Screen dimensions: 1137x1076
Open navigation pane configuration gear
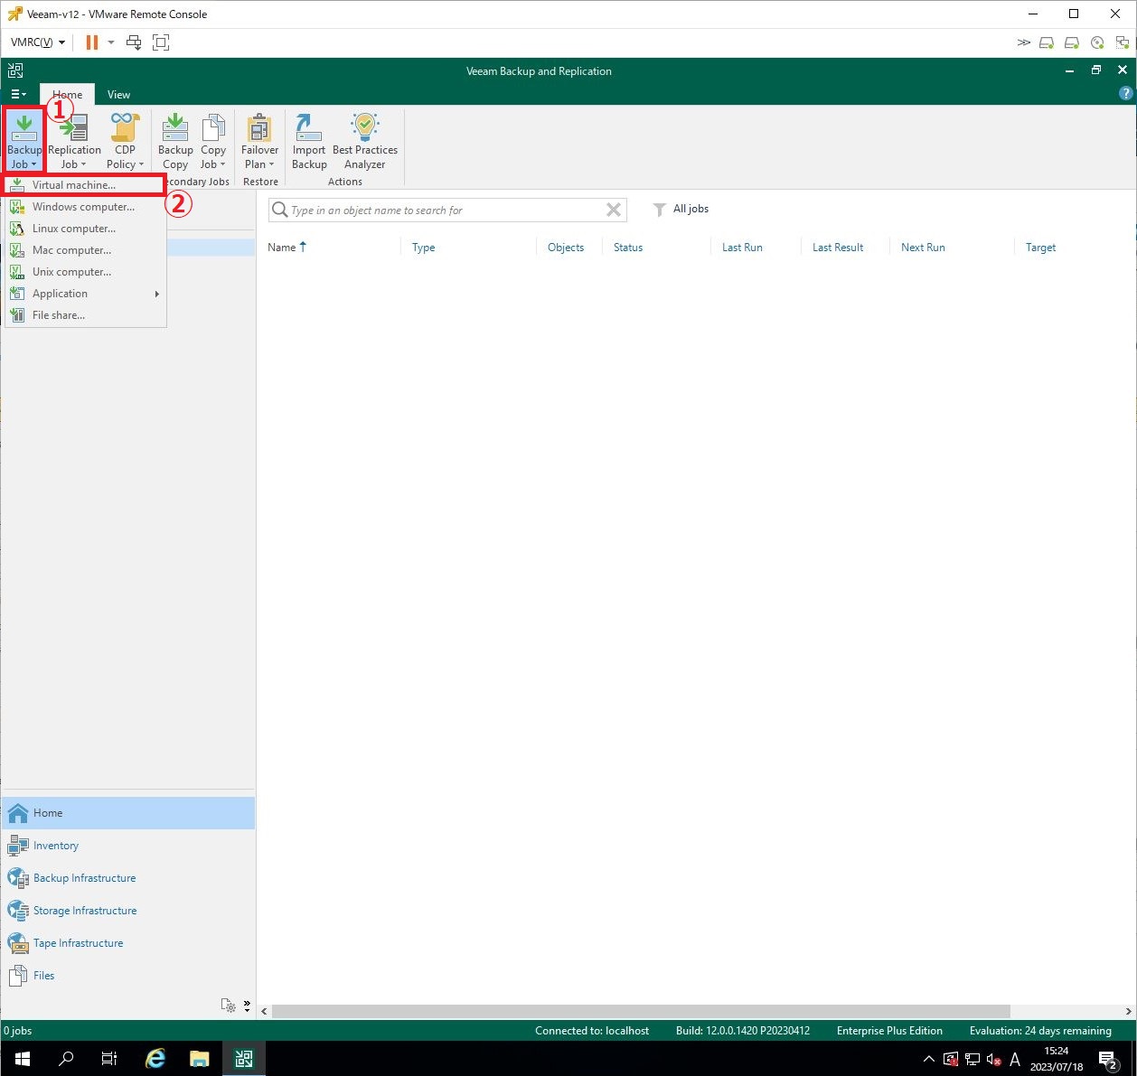(x=229, y=1006)
